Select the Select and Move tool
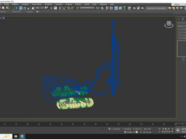The width and height of the screenshot is (186, 139). (21, 8)
